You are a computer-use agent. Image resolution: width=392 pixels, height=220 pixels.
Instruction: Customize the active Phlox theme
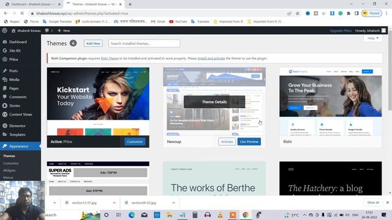tap(135, 142)
